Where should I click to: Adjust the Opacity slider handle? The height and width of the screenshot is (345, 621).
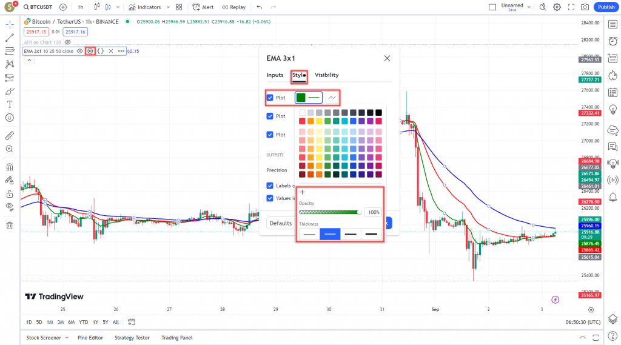point(359,212)
